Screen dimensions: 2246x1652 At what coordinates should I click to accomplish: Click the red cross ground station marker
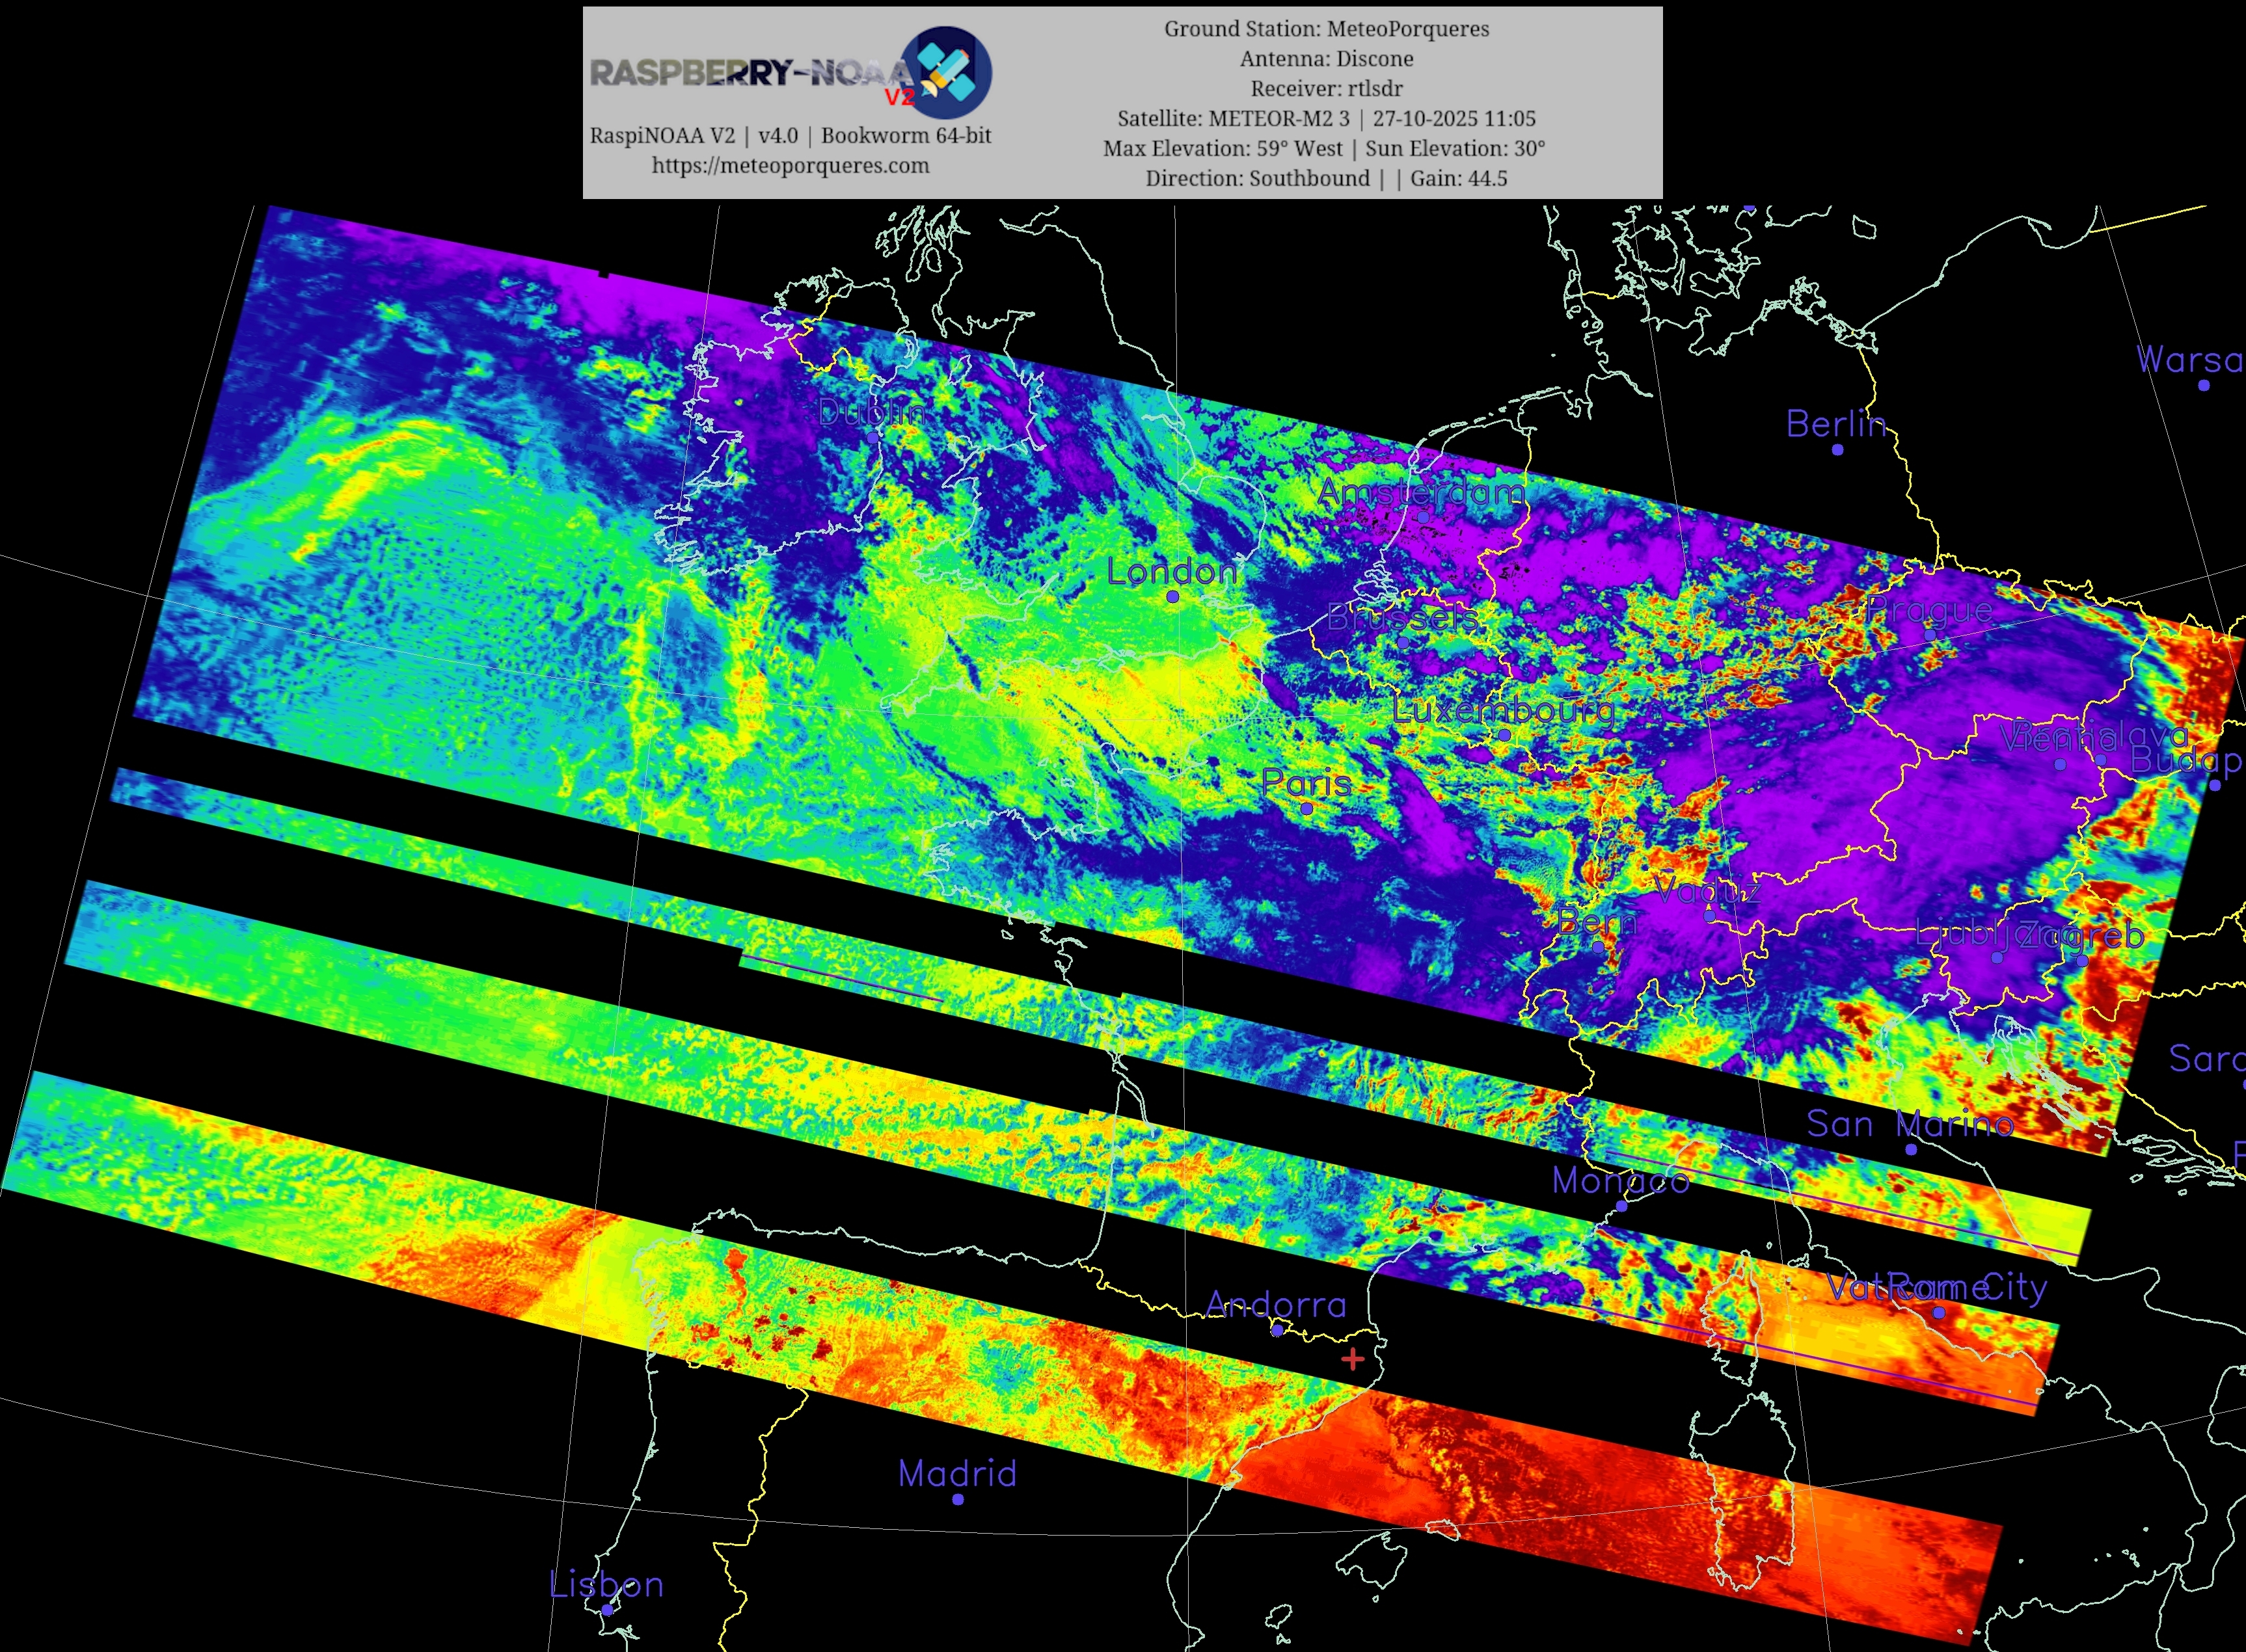pos(1353,1359)
